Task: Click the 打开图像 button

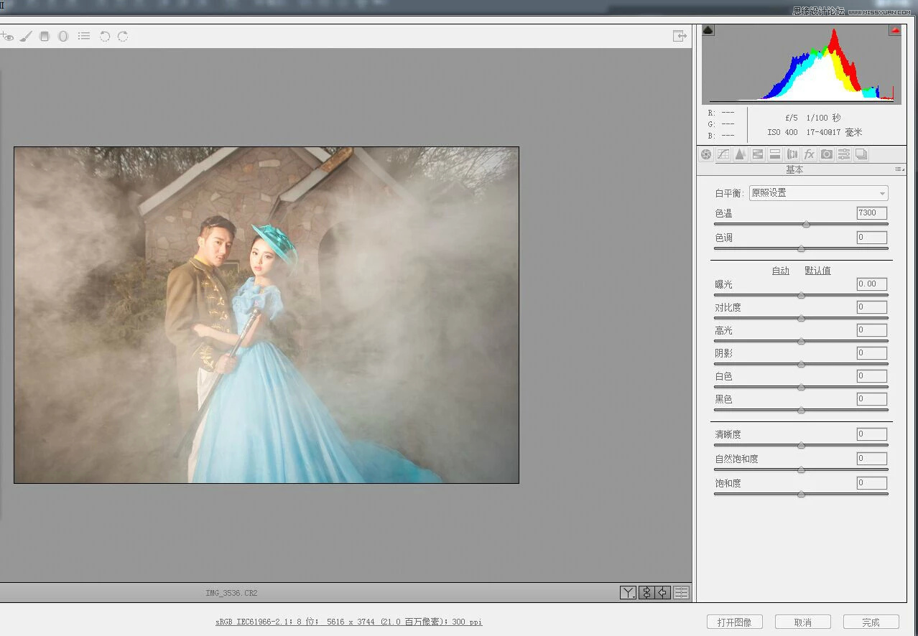Action: pyautogui.click(x=734, y=622)
